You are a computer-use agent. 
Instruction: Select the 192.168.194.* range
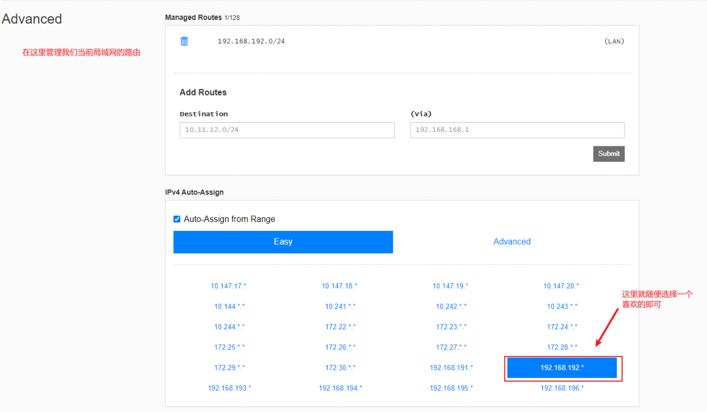click(x=340, y=388)
